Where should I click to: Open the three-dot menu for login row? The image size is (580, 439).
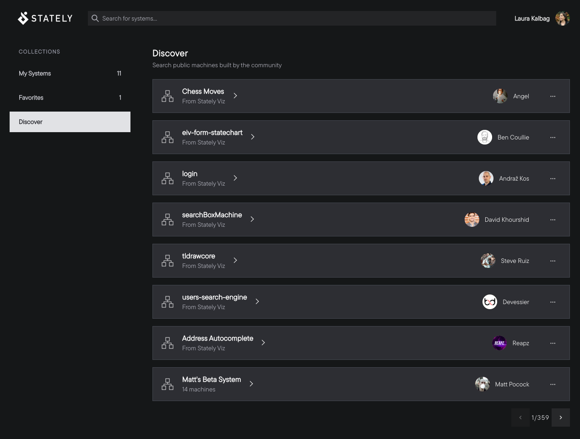click(553, 179)
